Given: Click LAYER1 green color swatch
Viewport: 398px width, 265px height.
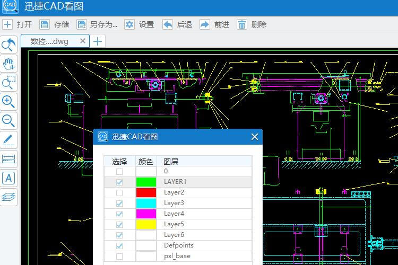Looking at the screenshot, I should pos(146,182).
